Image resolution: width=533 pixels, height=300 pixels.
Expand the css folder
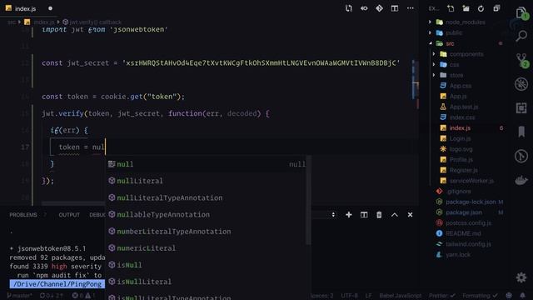[x=434, y=65]
